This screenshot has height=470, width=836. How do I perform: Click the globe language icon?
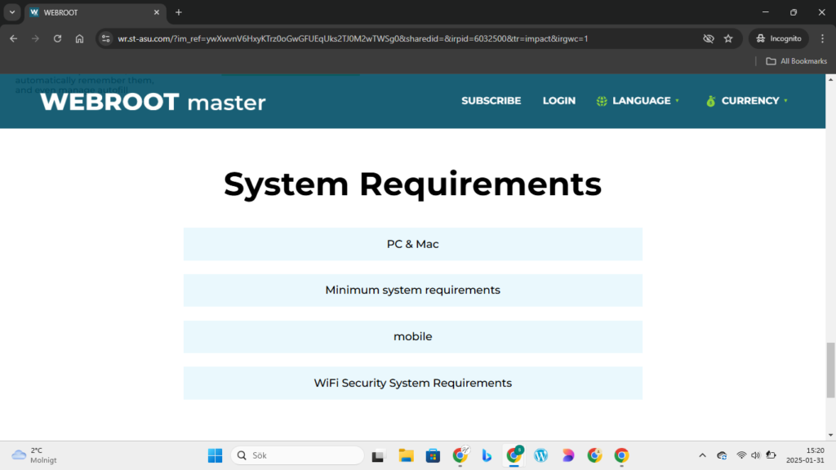[602, 100]
